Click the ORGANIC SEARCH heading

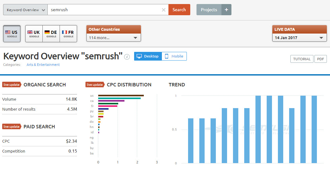(45, 85)
